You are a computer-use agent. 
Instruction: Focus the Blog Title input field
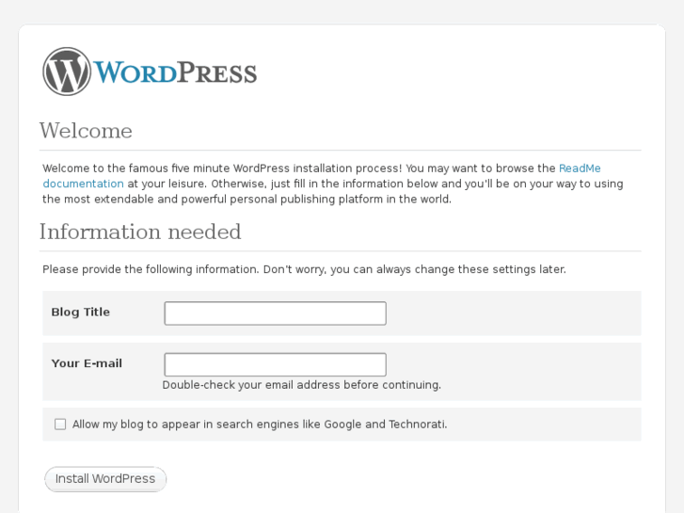pos(276,313)
